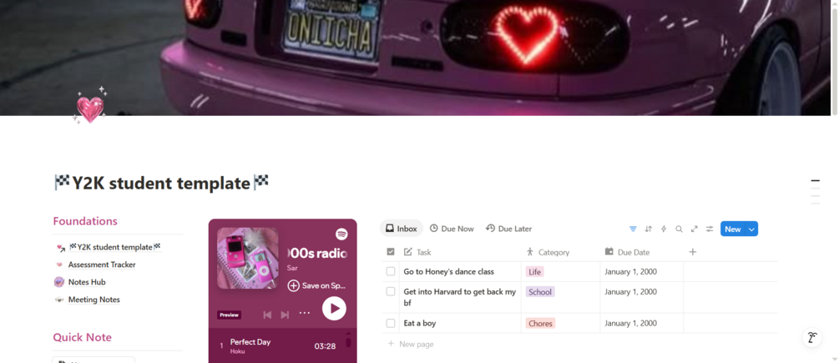The width and height of the screenshot is (839, 363).
Task: Open the Spotify player three-dots menu
Action: click(x=305, y=313)
